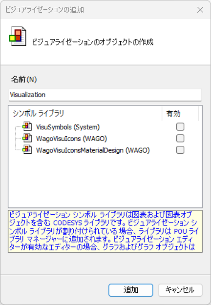
Task: Close the ビジュアライゼーションの追加 dialog
Action: click(200, 10)
